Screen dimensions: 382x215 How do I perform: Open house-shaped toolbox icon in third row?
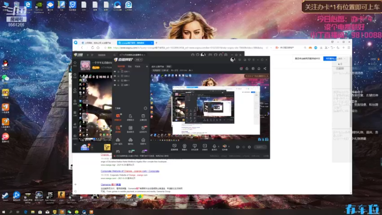[143, 141]
